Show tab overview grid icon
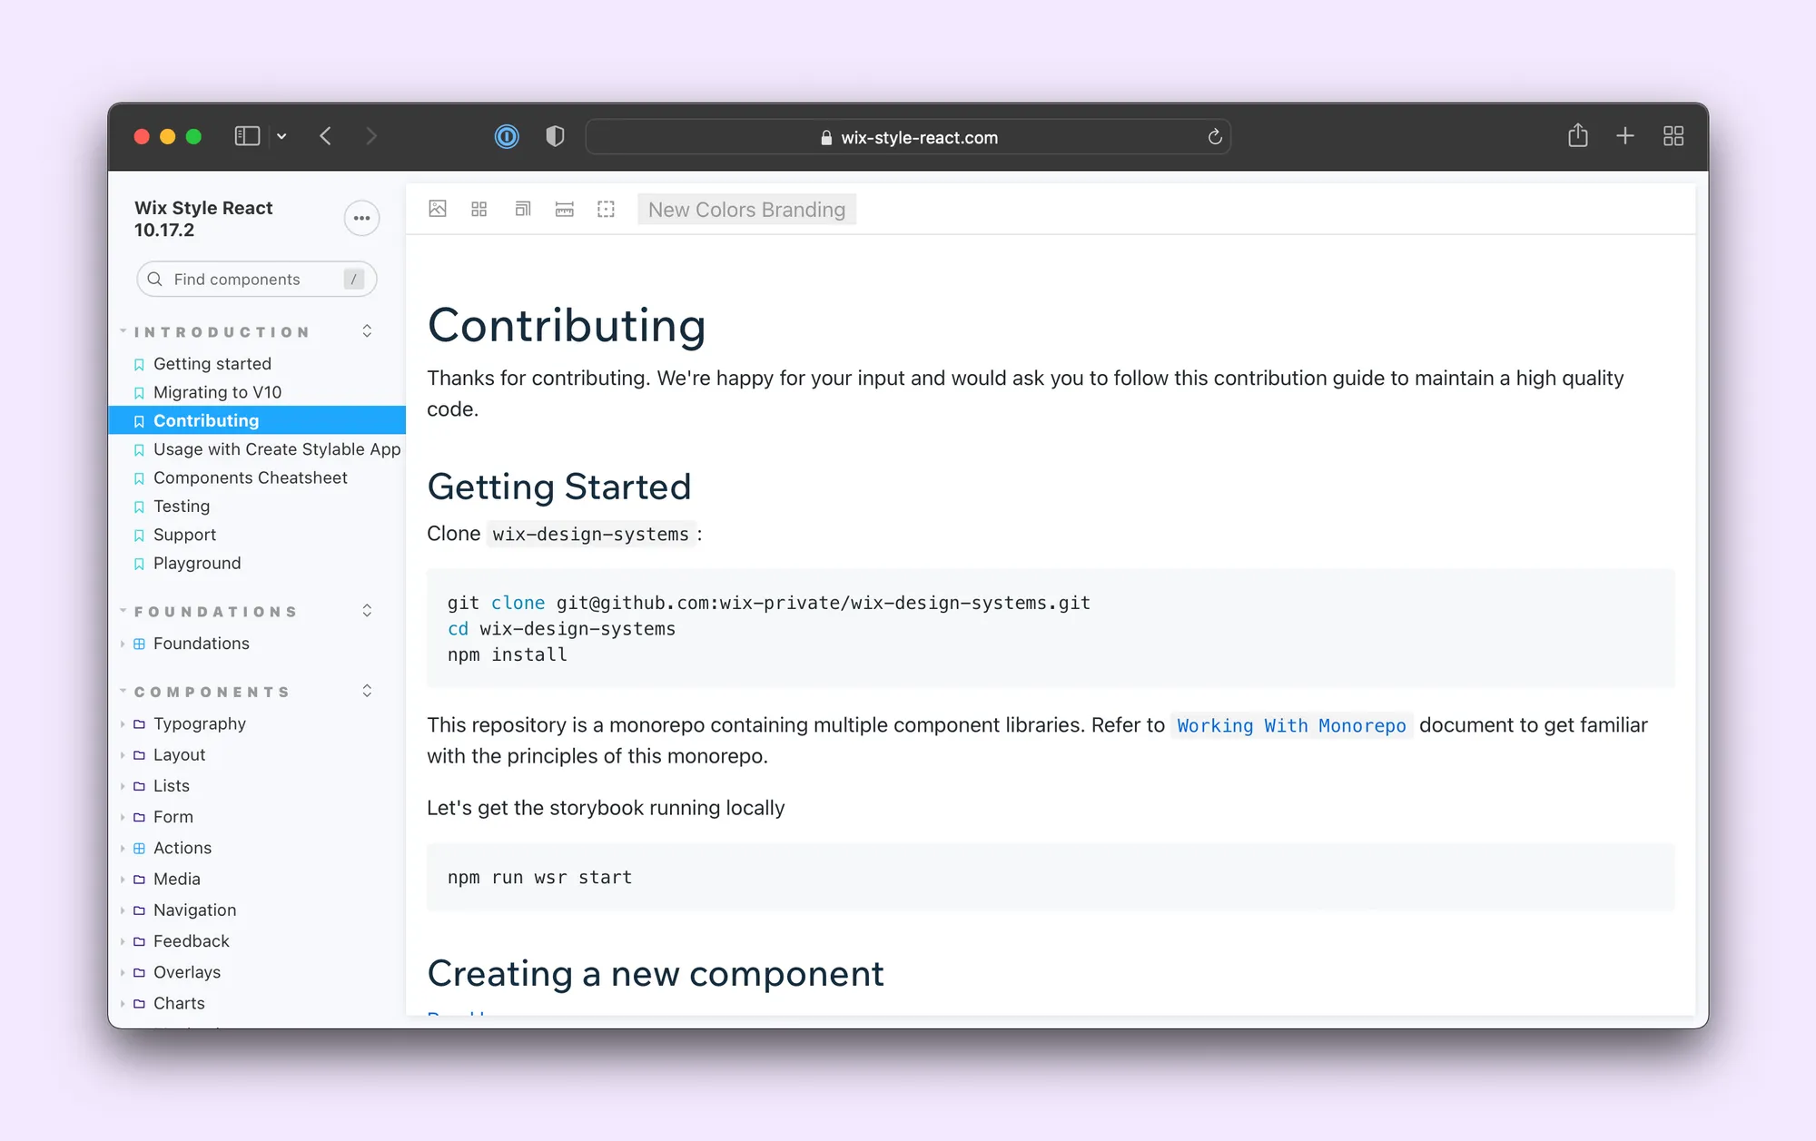This screenshot has width=1816, height=1141. (1673, 136)
